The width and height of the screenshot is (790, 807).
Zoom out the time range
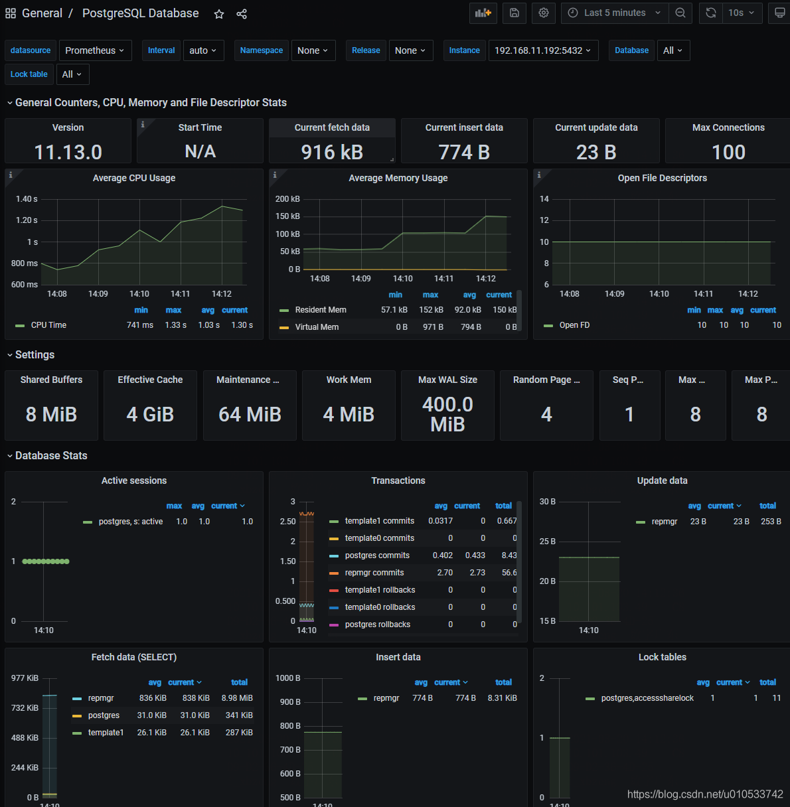click(680, 13)
